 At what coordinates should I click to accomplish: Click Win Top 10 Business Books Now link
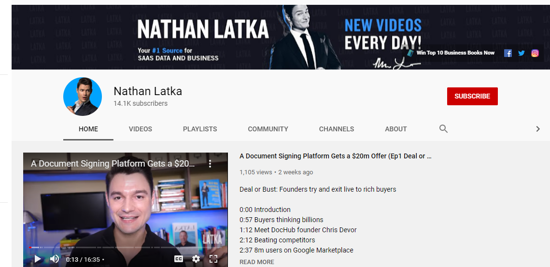pos(455,53)
